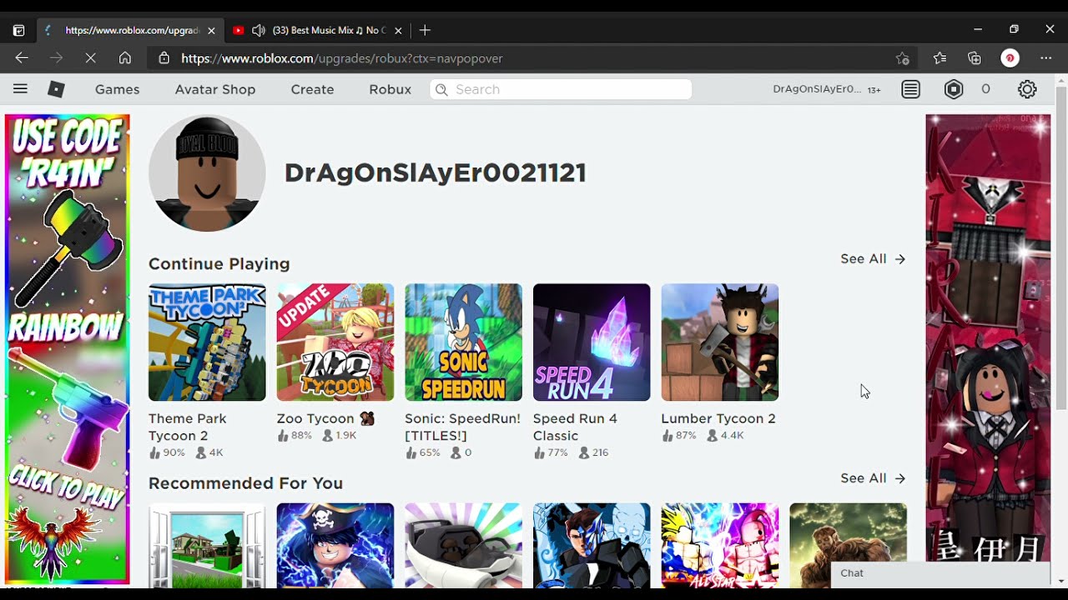The height and width of the screenshot is (600, 1068).
Task: Open Zoo Tycoon game thumbnail
Action: point(335,342)
